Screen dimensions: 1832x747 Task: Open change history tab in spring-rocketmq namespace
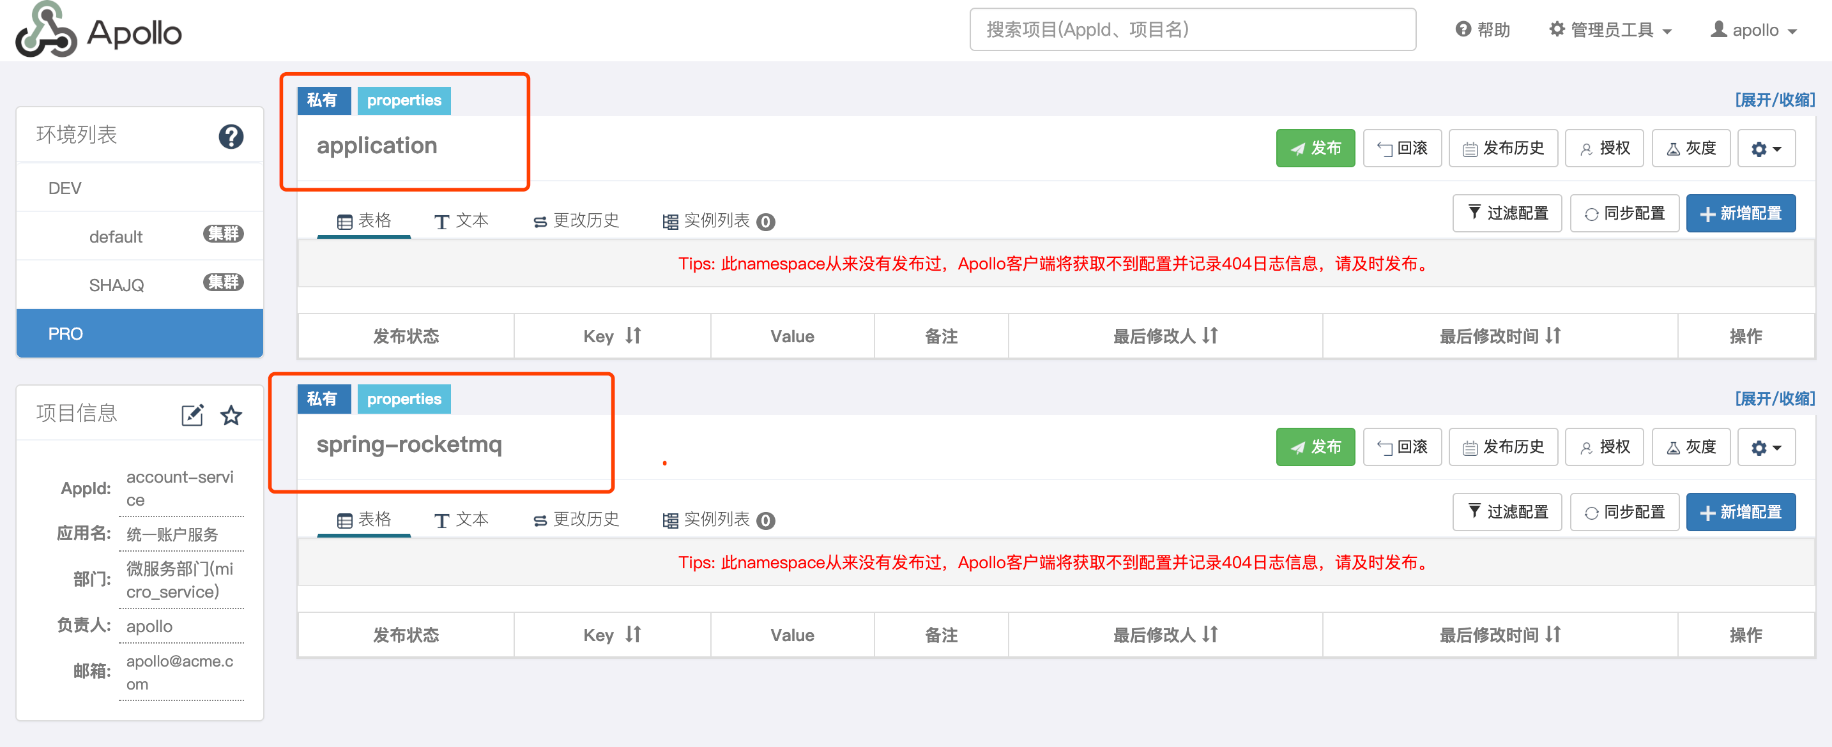[x=576, y=520]
